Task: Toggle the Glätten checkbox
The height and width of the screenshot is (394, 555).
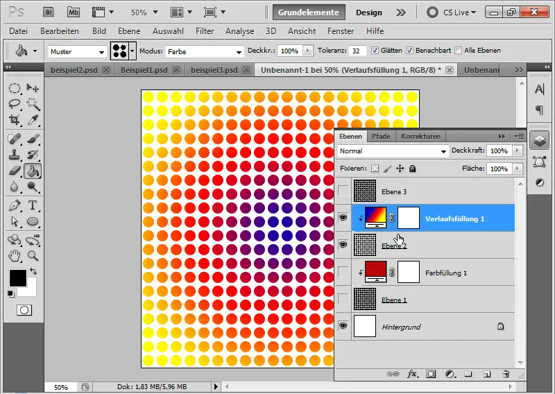Action: click(x=375, y=51)
